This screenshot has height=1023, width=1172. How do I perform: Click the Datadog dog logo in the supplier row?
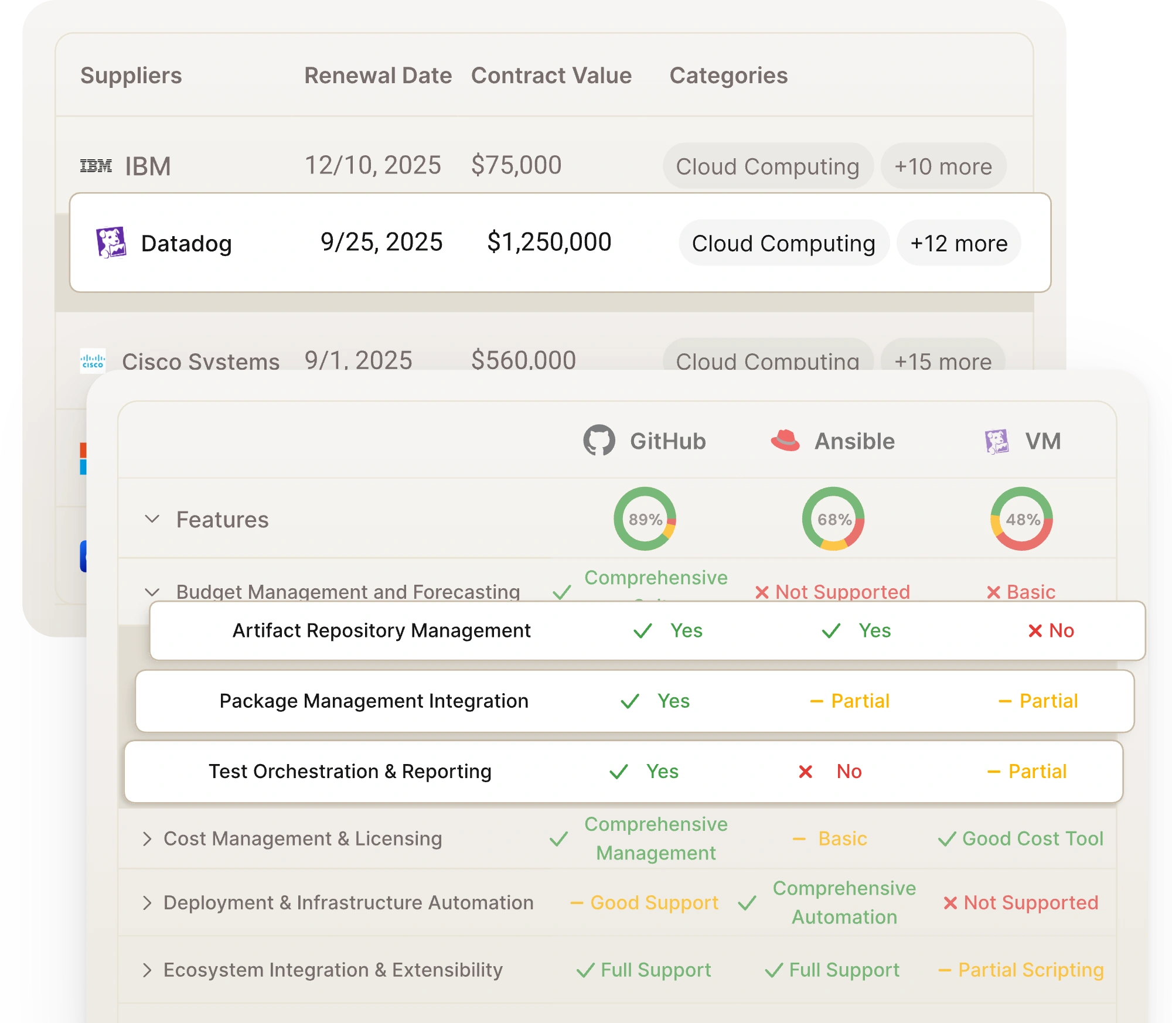point(112,242)
